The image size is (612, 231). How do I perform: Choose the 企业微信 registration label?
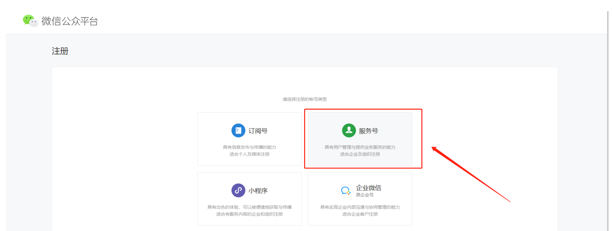click(369, 188)
